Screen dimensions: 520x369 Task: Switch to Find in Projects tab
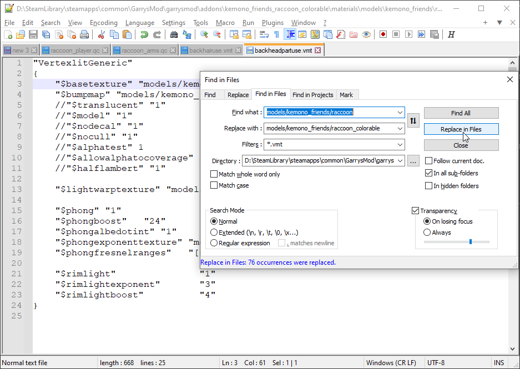pyautogui.click(x=313, y=95)
